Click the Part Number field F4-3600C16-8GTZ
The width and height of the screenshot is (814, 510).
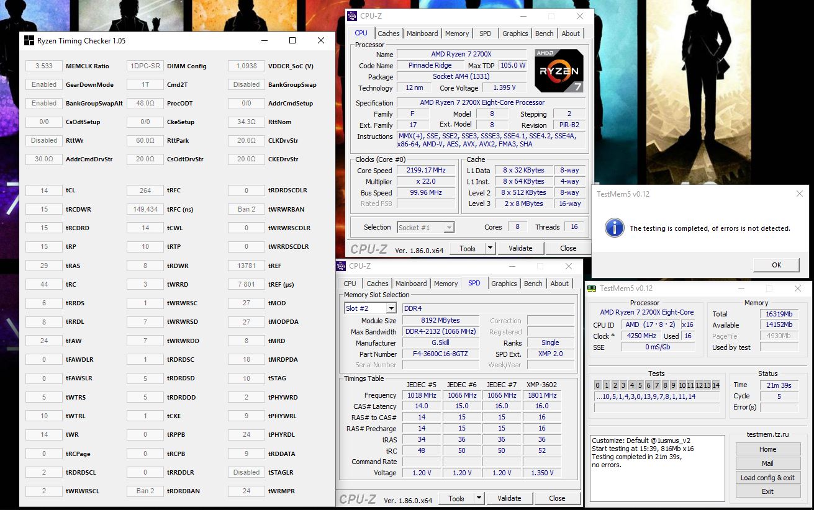441,354
